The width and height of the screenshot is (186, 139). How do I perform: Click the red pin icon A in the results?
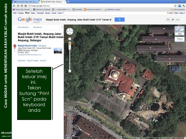point(15,47)
